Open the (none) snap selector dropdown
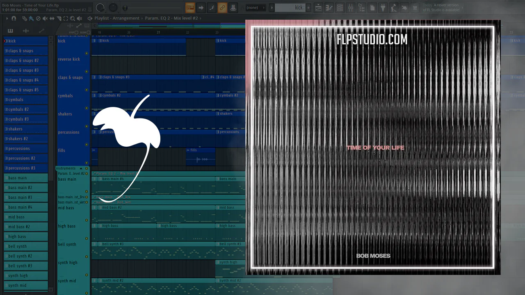Screen dimensions: 525x295 coord(256,7)
